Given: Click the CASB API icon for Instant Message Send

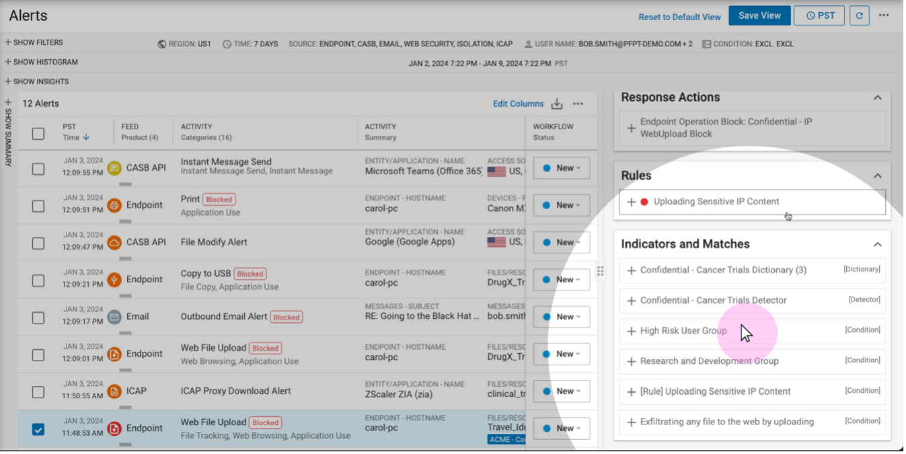Looking at the screenshot, I should [x=114, y=168].
